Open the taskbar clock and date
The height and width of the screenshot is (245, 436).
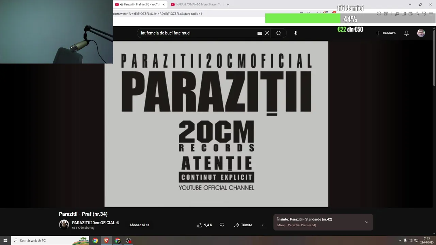pos(426,241)
